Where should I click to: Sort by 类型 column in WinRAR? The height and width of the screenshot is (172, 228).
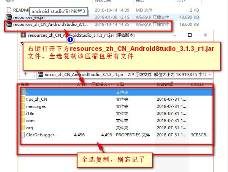120,84
